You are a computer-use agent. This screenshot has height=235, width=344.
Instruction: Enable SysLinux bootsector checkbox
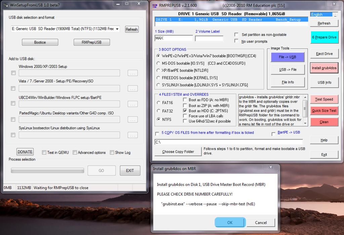(13, 135)
